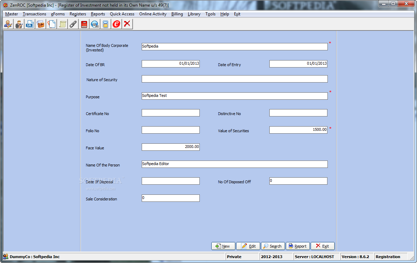Open the Reports menu
Image resolution: width=417 pixels, height=263 pixels.
pos(98,14)
